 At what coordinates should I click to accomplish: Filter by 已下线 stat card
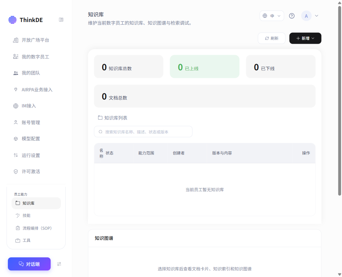(281, 67)
